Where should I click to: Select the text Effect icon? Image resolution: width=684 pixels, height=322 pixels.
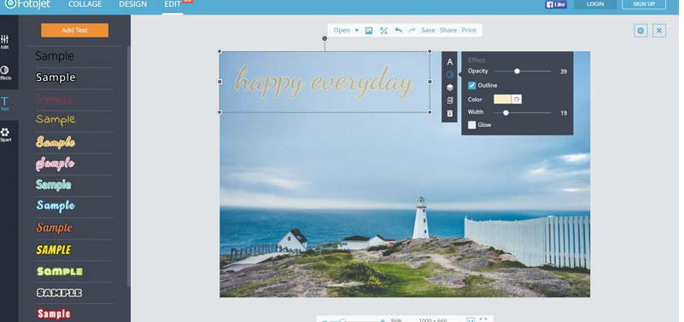(450, 75)
